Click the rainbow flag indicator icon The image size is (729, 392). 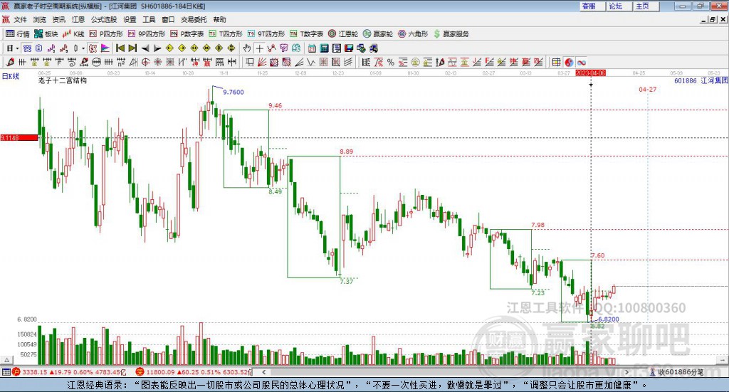105,48
